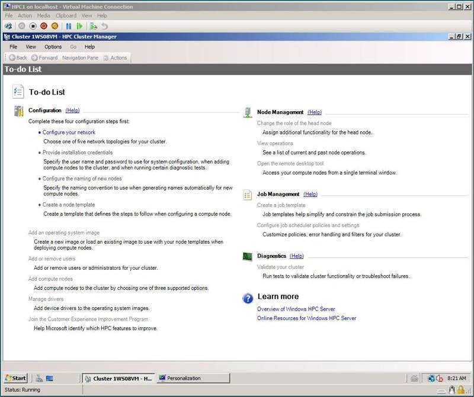The height and width of the screenshot is (397, 474).
Task: Click Manage drivers
Action: tap(46, 299)
